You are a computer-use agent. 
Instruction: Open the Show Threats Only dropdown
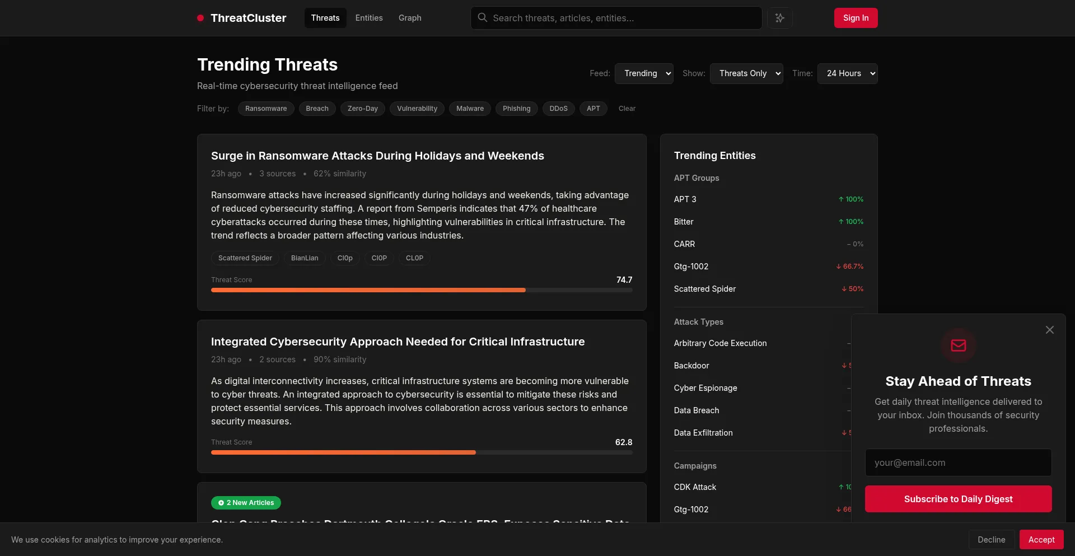tap(746, 73)
